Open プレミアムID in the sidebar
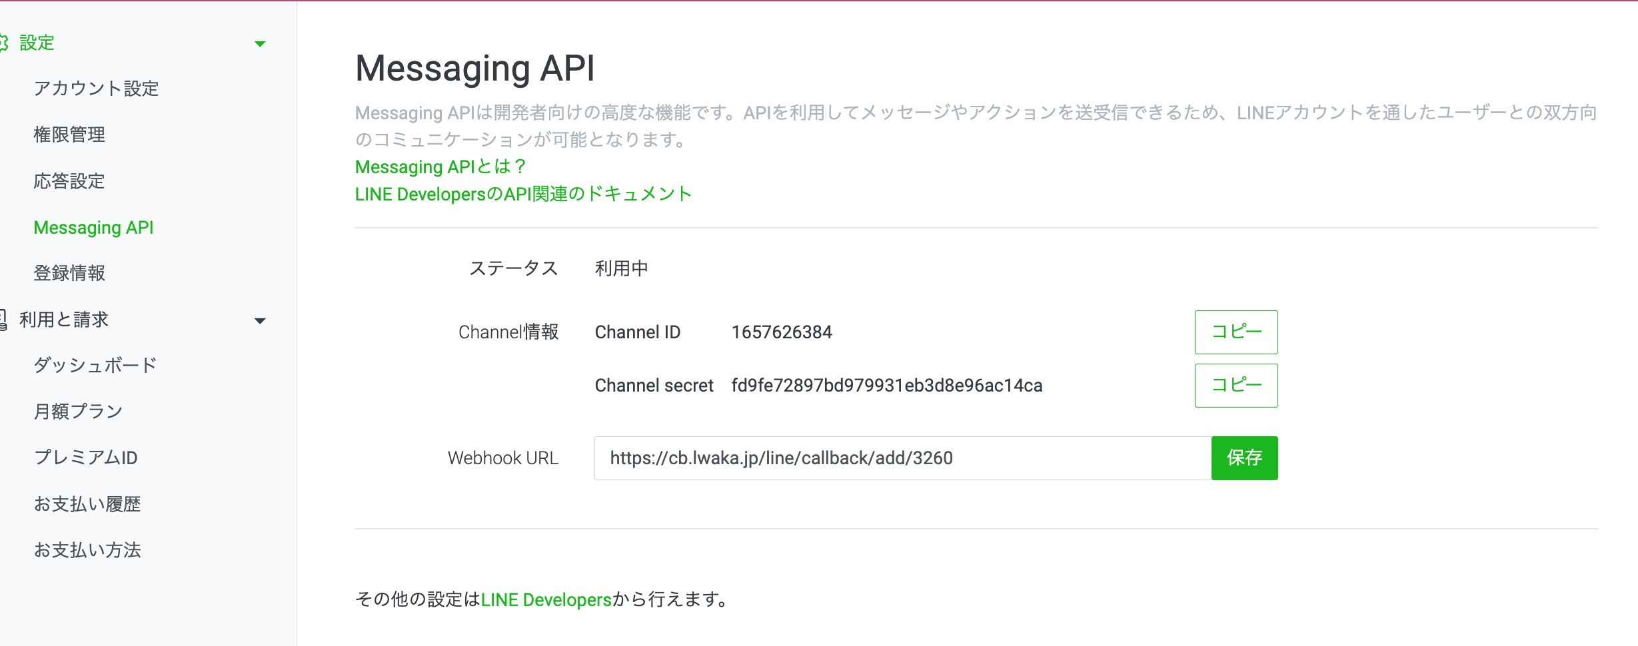The height and width of the screenshot is (646, 1638). (x=85, y=458)
